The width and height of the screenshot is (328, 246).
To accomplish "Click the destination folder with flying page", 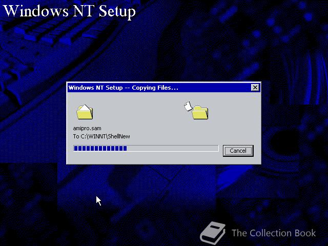I will (196, 111).
